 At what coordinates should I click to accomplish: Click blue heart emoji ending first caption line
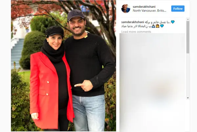pos(173,22)
